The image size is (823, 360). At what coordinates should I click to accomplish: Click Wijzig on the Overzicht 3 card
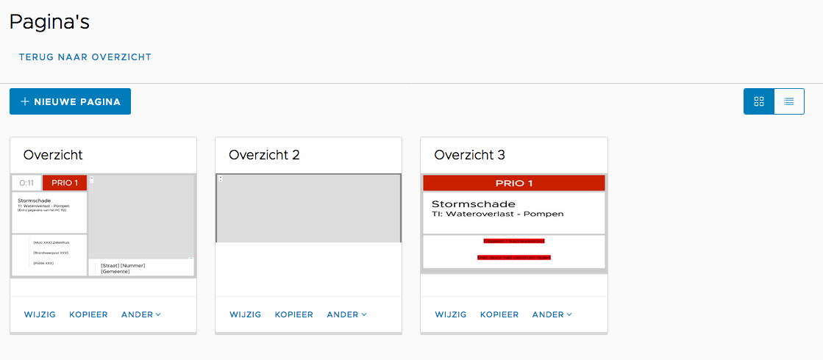(x=450, y=314)
